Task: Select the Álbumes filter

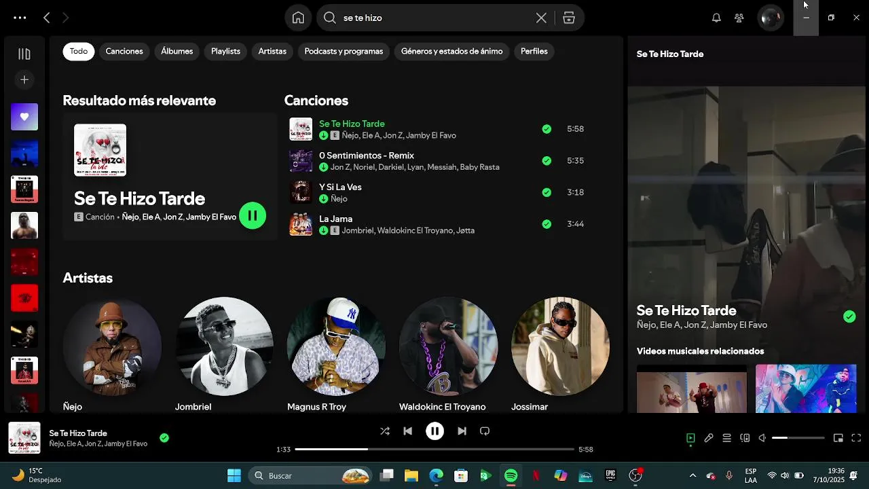Action: (177, 52)
